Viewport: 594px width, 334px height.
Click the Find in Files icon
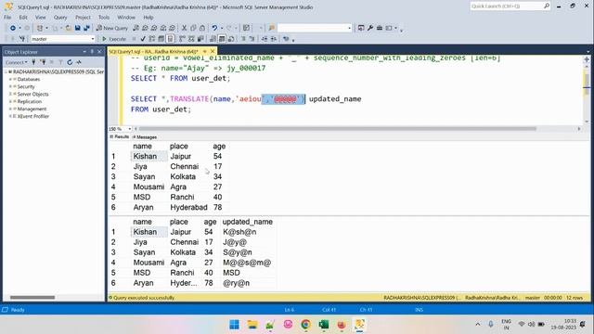pos(271,28)
